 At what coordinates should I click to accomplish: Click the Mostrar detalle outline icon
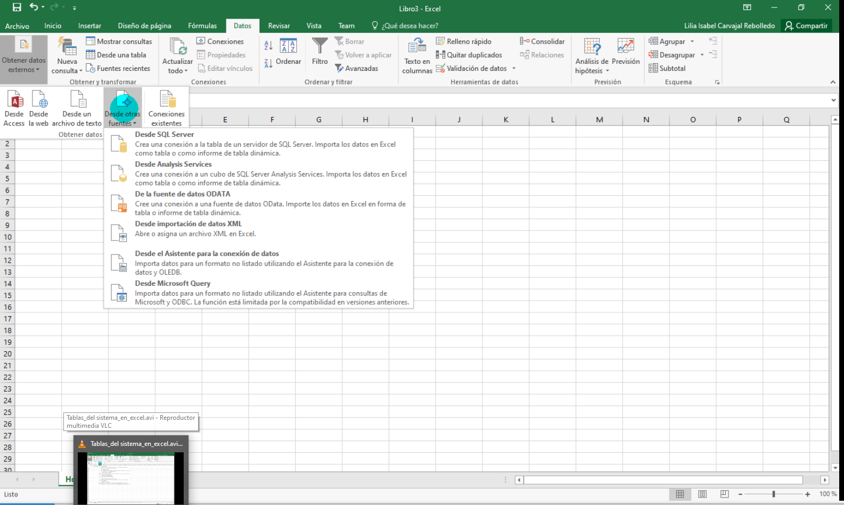[713, 40]
